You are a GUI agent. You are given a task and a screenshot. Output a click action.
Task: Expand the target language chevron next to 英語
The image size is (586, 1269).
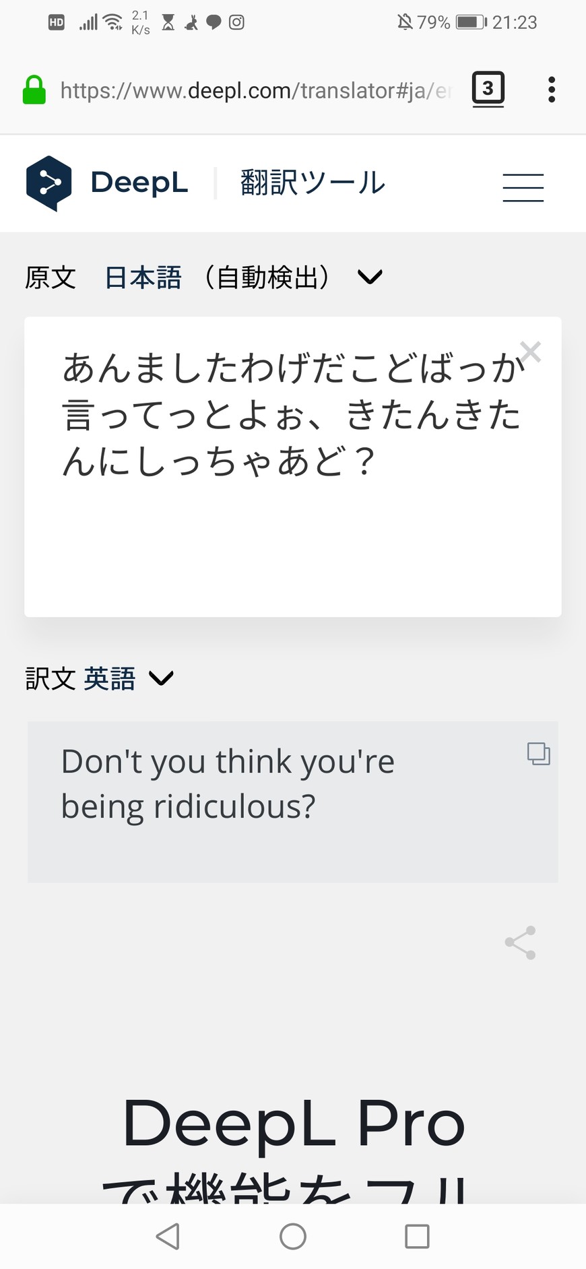point(161,678)
